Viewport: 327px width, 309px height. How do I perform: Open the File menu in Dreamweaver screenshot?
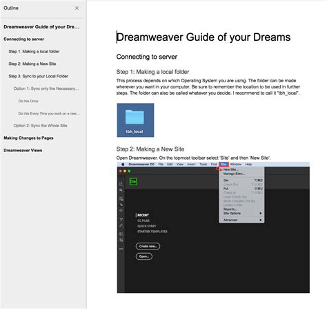[161, 165]
